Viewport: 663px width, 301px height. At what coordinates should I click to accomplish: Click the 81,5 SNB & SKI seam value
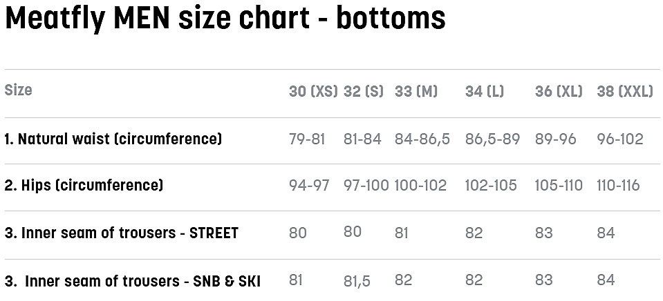(357, 281)
